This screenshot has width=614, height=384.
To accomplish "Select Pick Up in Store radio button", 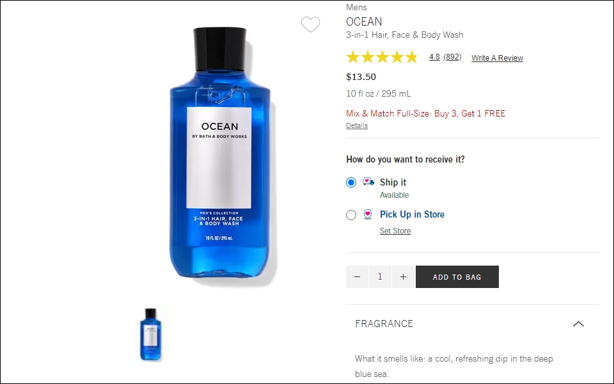I will click(351, 215).
